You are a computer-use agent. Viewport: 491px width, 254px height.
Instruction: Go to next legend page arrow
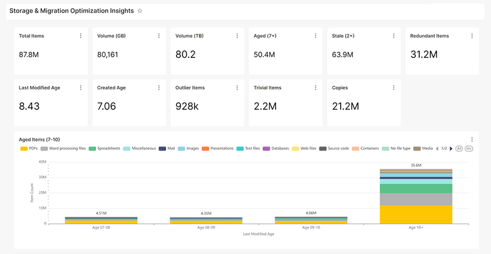click(451, 149)
